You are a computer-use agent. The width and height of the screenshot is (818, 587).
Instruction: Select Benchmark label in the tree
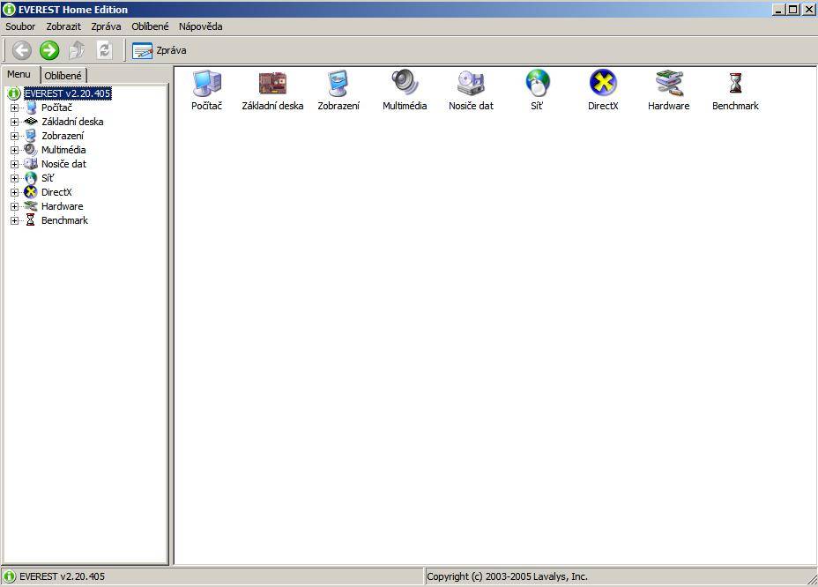click(x=64, y=220)
